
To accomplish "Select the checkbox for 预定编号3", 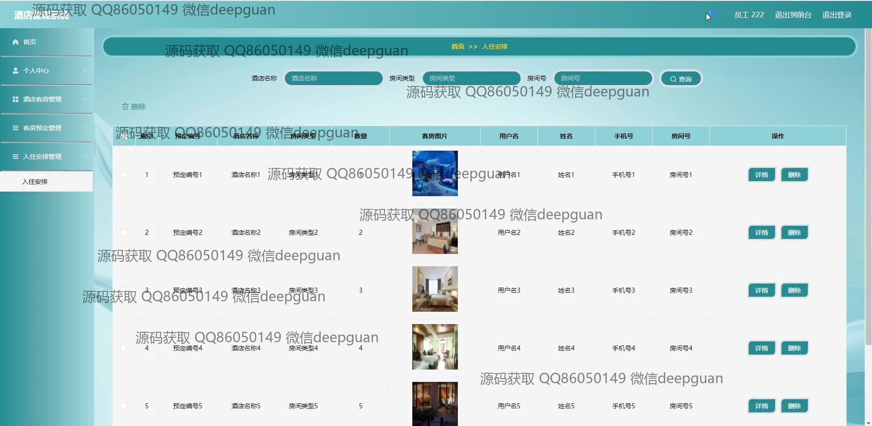I will click(x=123, y=290).
